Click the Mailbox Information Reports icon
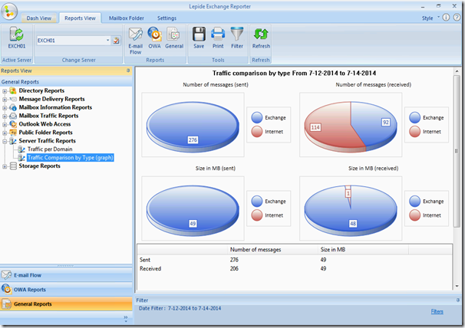Screen dimensions: 465x328 click(13, 107)
